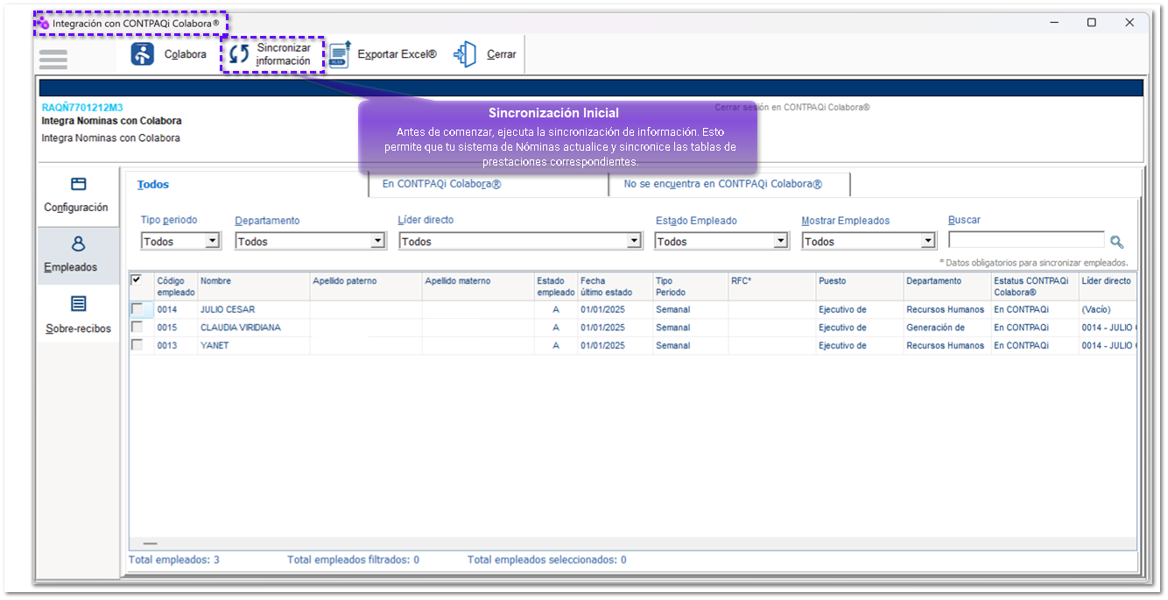Switch to the Todos tab
Viewport: 1168px width, 600px height.
point(153,185)
